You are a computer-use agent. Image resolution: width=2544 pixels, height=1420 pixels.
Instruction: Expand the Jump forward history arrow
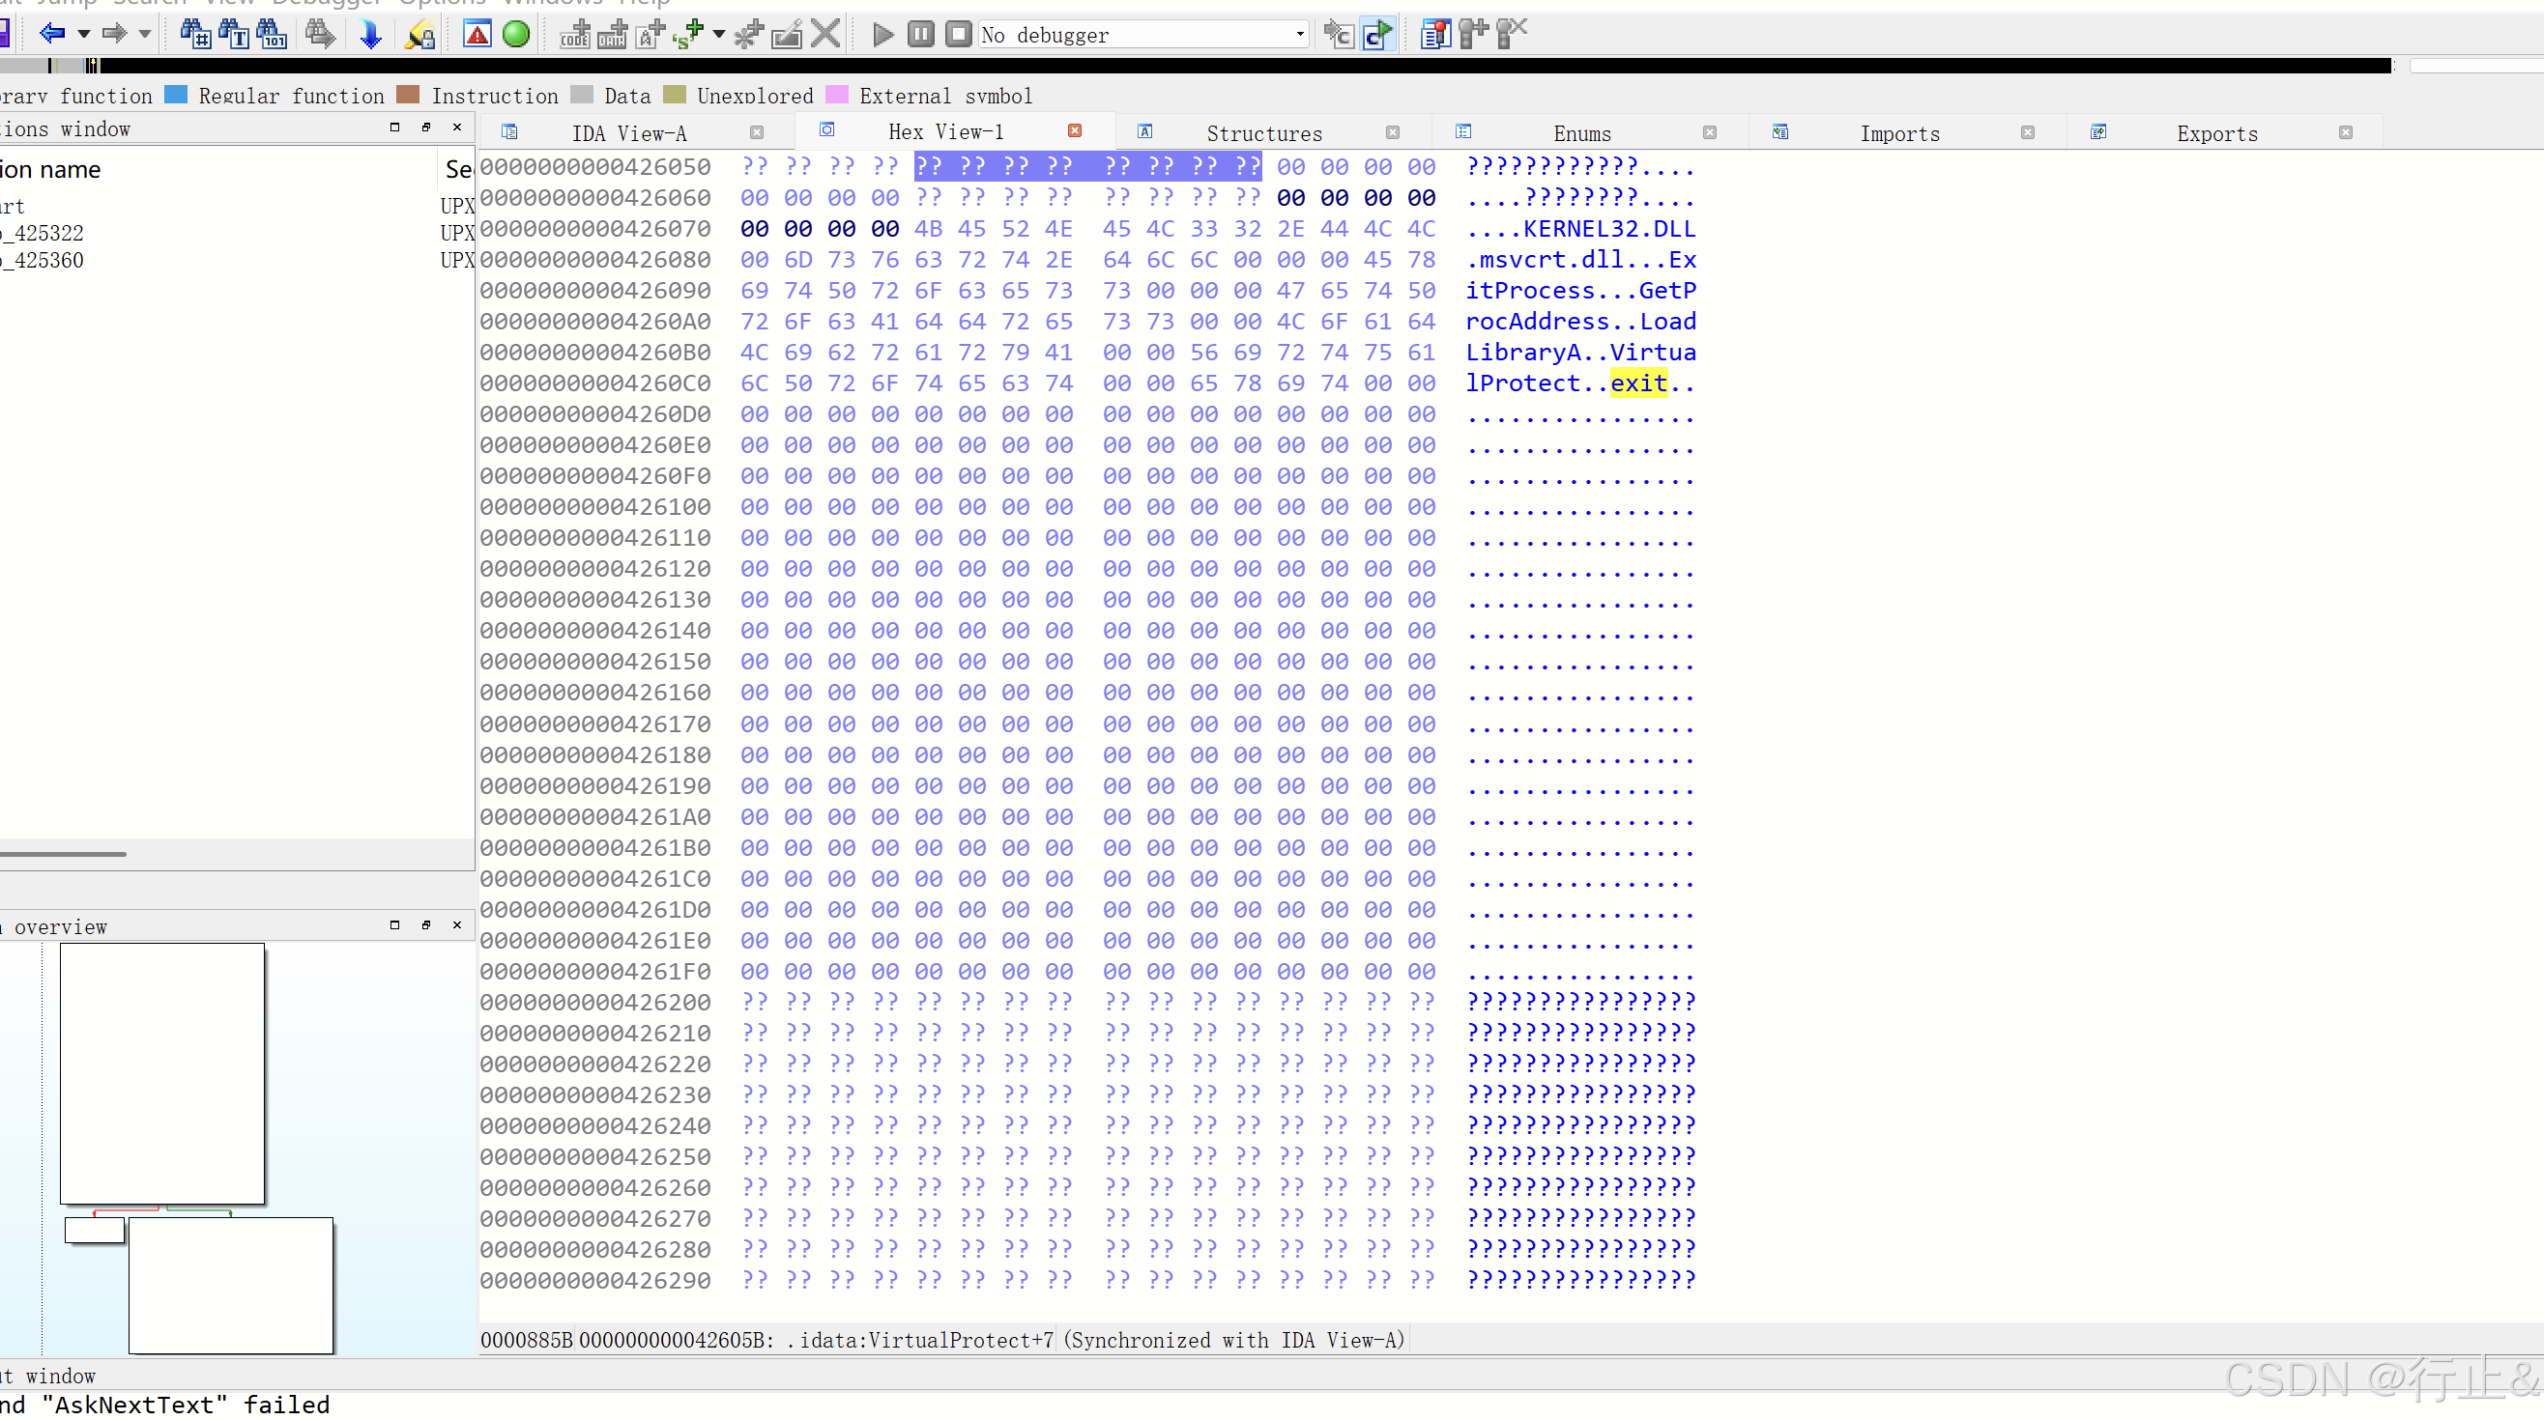pos(145,35)
